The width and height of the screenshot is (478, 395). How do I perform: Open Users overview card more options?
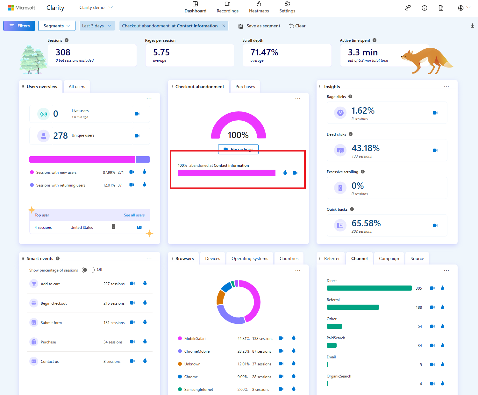pos(149,99)
